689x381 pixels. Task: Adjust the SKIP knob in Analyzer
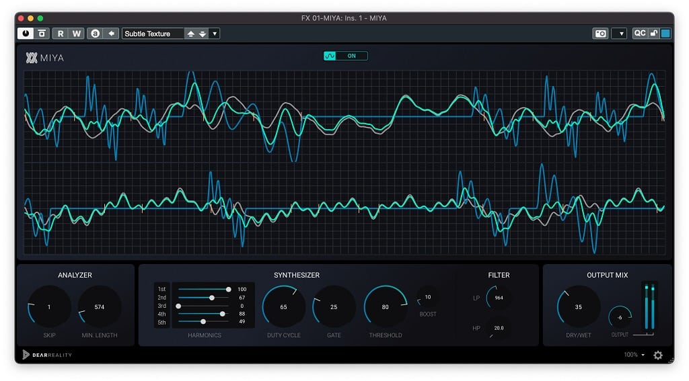tap(49, 306)
